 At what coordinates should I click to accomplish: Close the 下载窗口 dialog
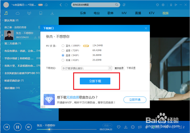(146, 28)
